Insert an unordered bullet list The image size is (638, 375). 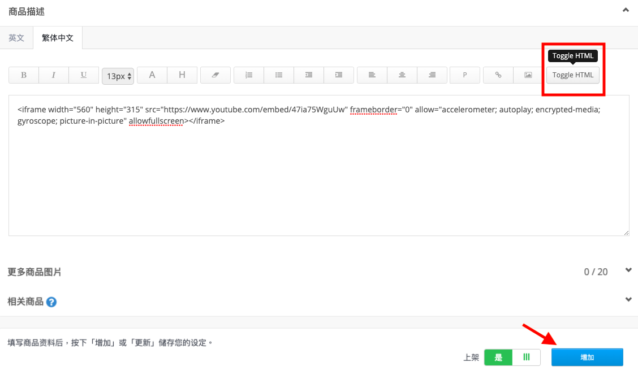click(279, 75)
